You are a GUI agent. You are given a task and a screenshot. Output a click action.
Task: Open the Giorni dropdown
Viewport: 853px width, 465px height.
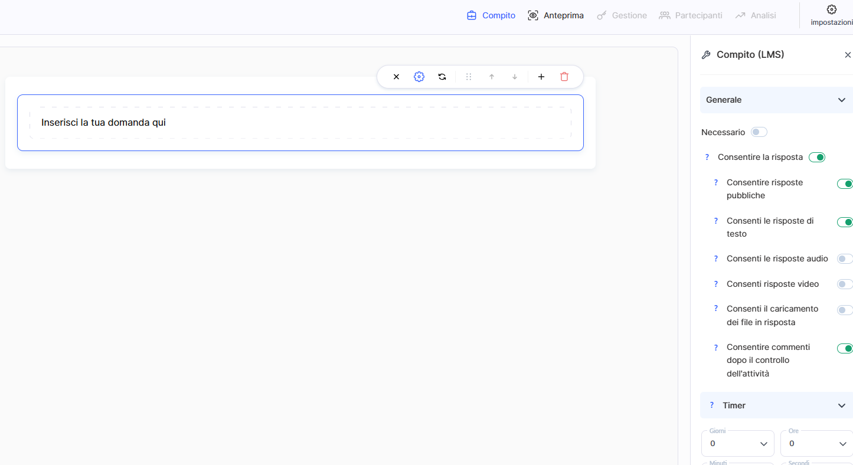coord(737,443)
